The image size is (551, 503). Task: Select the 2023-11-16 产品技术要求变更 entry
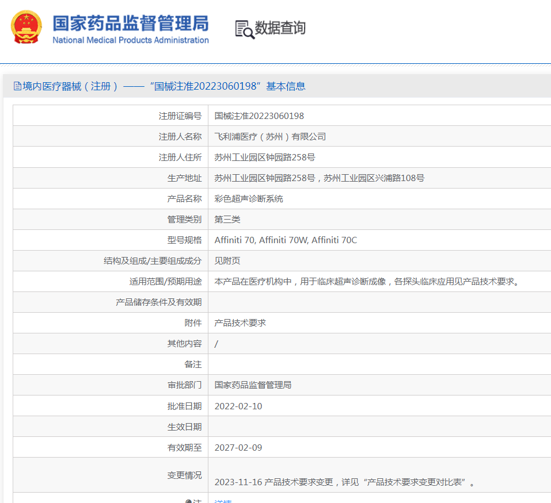[344, 482]
